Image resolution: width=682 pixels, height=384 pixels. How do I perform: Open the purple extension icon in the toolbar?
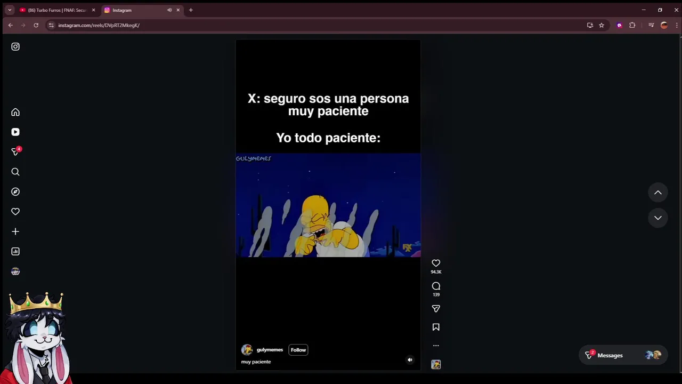click(x=619, y=25)
